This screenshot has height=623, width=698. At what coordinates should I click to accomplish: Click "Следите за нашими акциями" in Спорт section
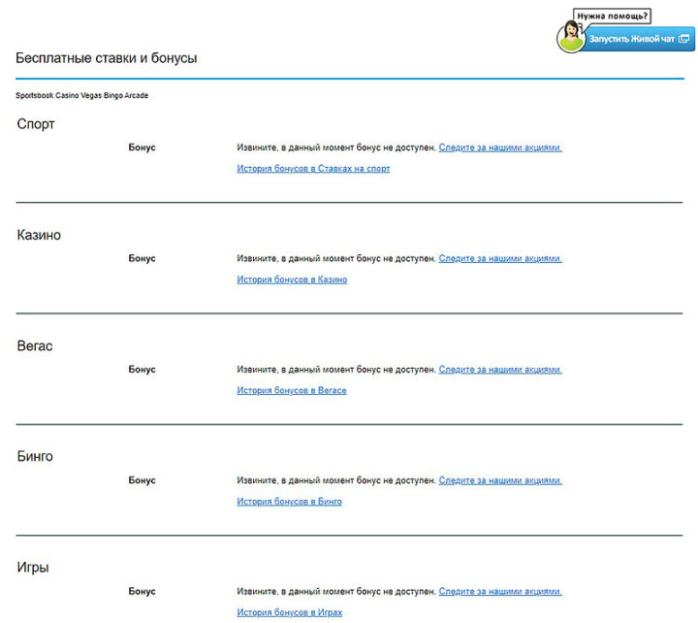point(499,148)
